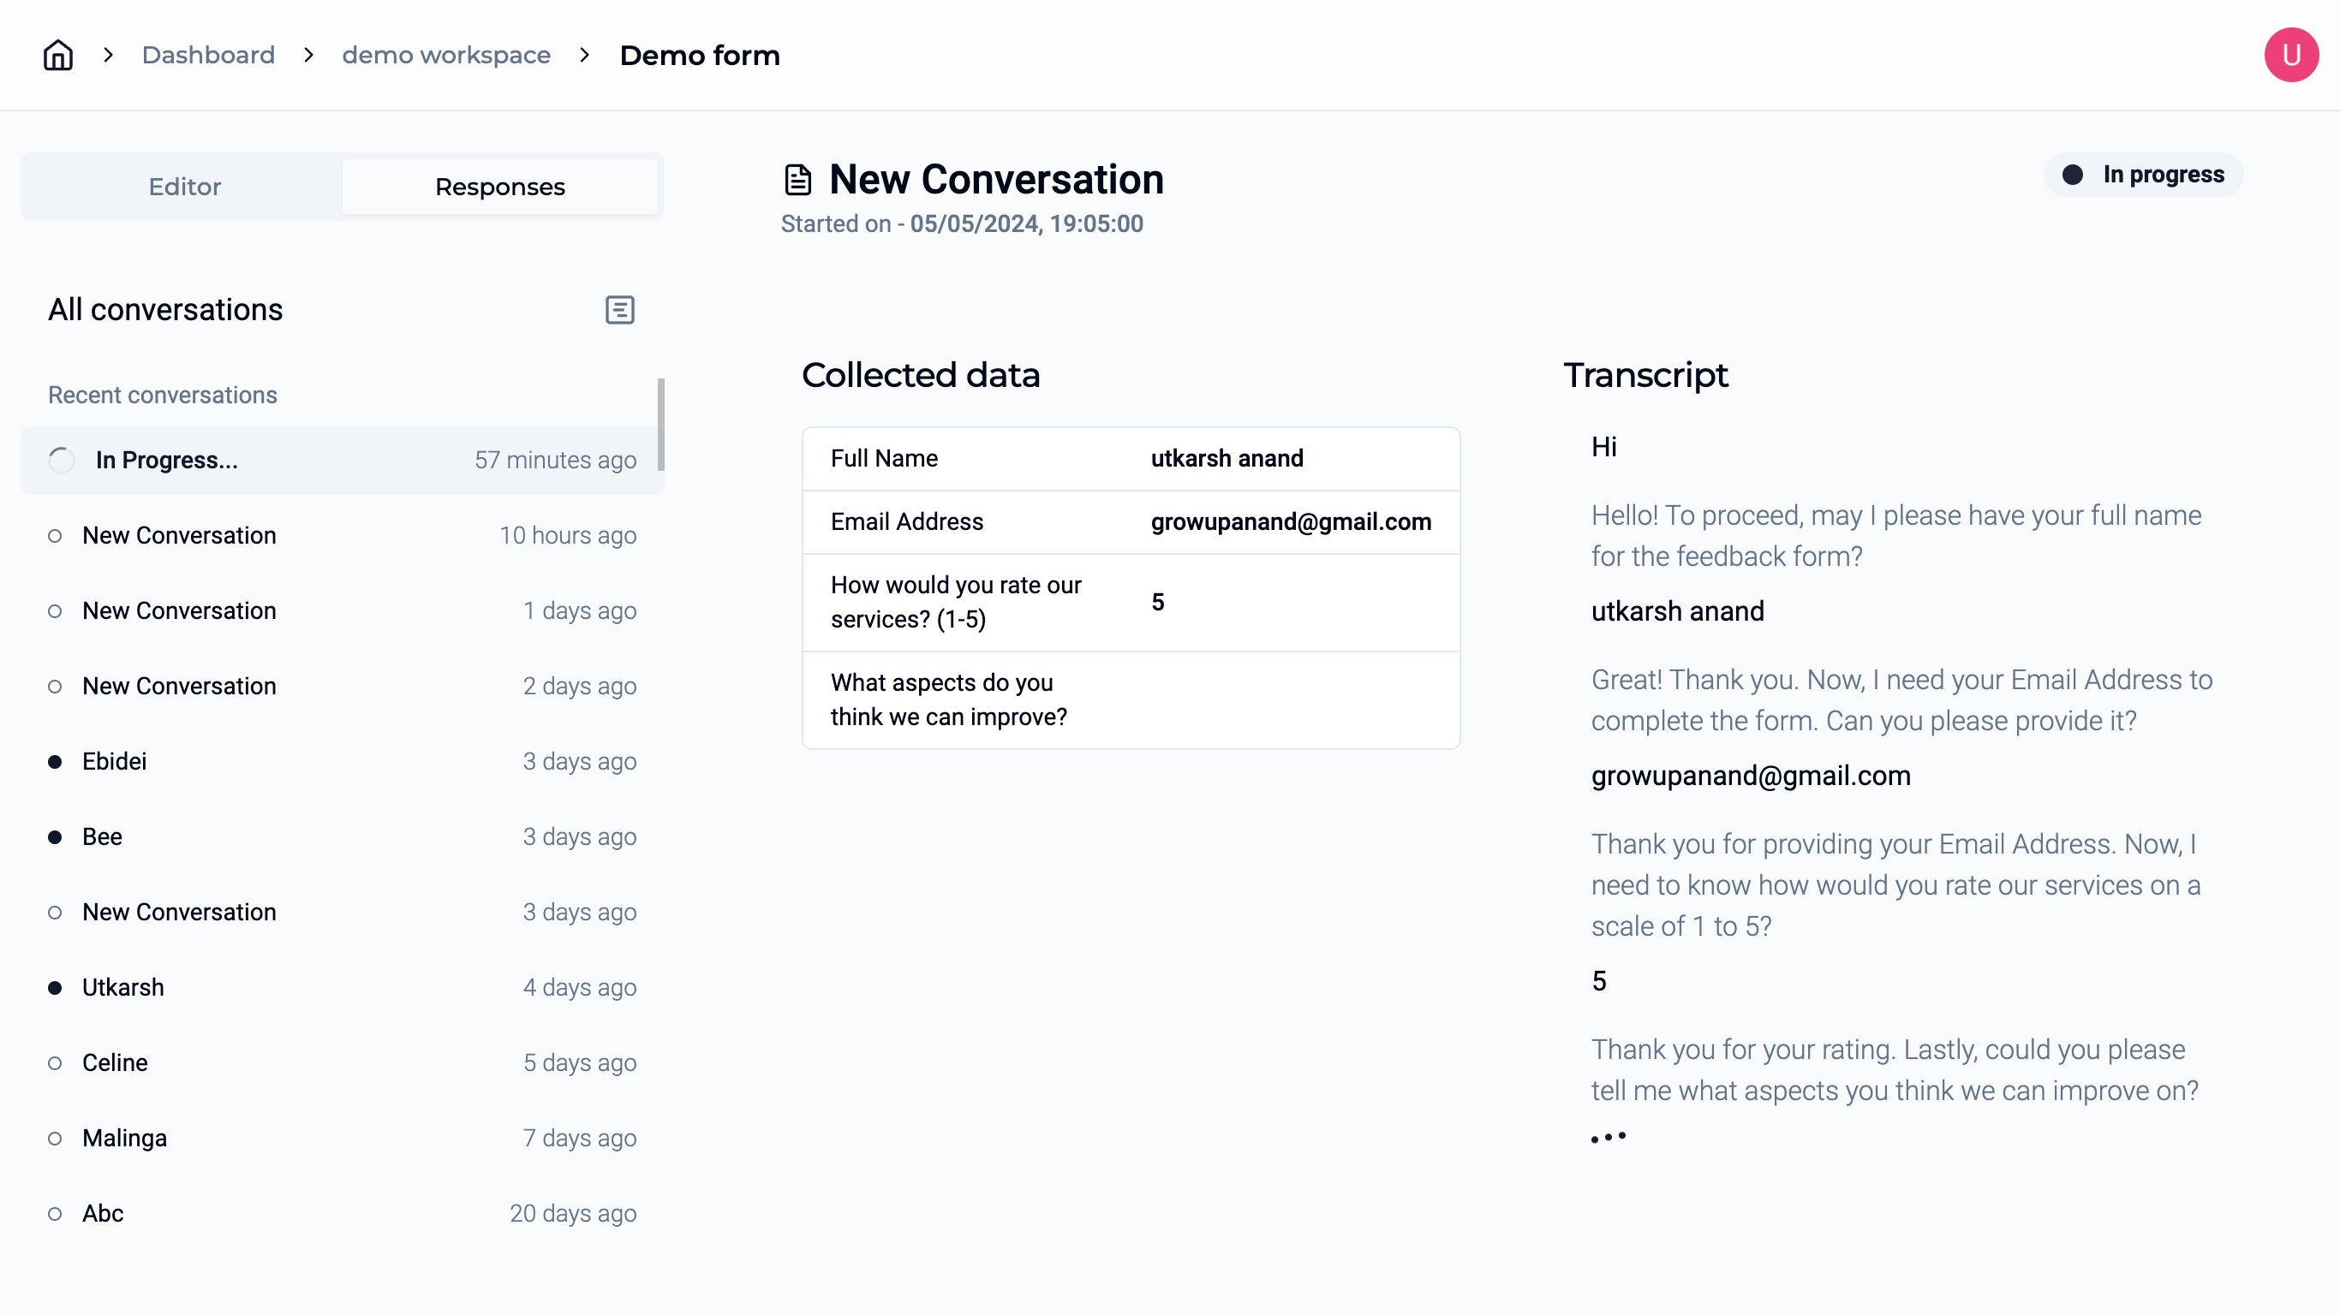Select the Responses tab

pyautogui.click(x=500, y=187)
